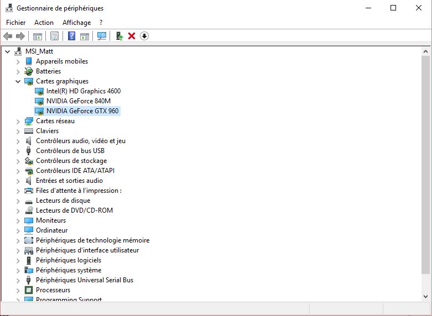Collapse the Cartes graphiques category
Viewport: 432px width, 316px height.
click(x=18, y=81)
